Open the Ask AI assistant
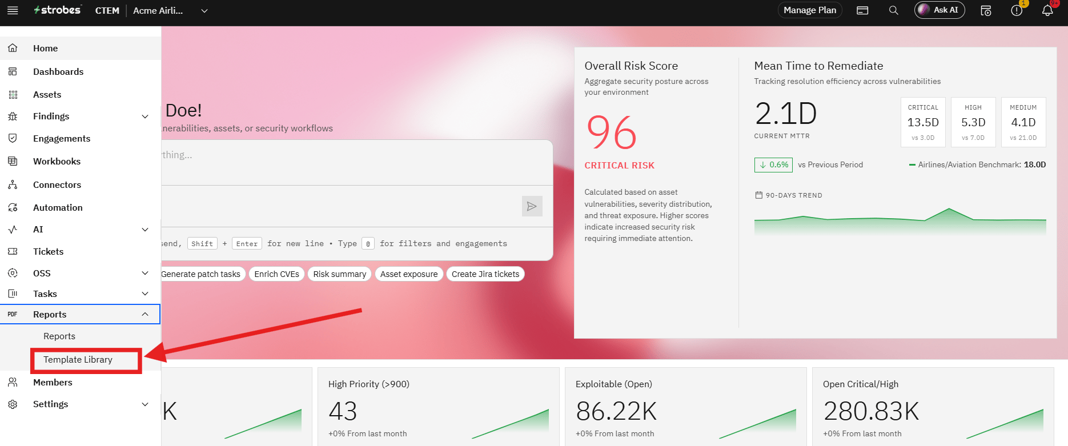 point(939,10)
